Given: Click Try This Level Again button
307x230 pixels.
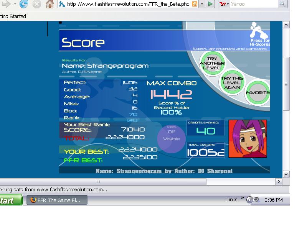Looking at the screenshot, I should [232, 83].
